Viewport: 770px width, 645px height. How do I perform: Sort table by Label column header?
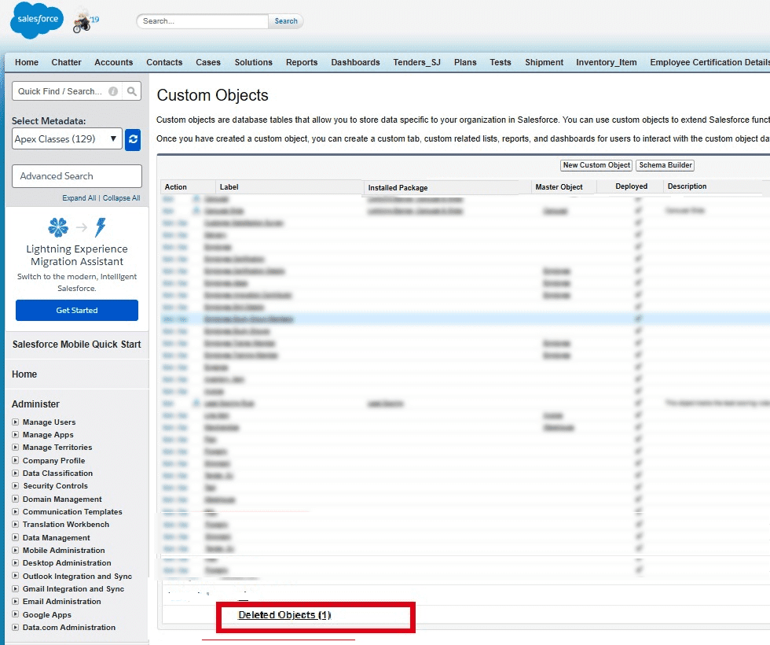click(229, 187)
